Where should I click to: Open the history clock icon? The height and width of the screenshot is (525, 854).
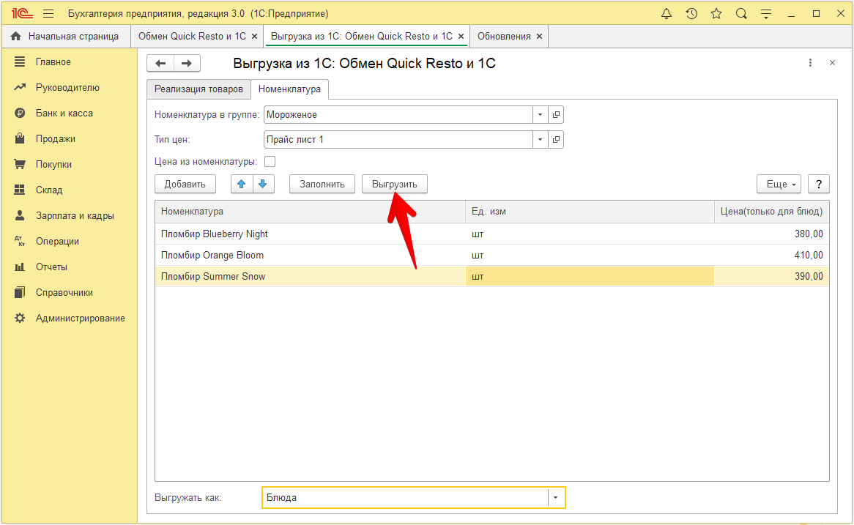tap(691, 14)
